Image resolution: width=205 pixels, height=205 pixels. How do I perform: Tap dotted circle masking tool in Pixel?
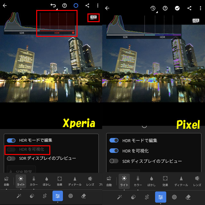click(174, 197)
